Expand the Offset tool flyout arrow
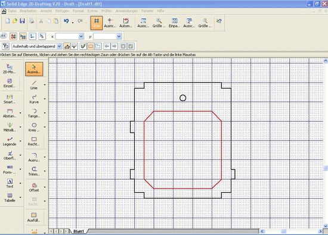The image size is (328, 235). pyautogui.click(x=45, y=187)
